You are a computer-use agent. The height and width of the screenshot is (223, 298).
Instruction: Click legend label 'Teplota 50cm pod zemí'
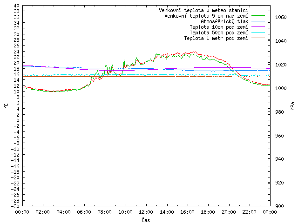[219, 33]
